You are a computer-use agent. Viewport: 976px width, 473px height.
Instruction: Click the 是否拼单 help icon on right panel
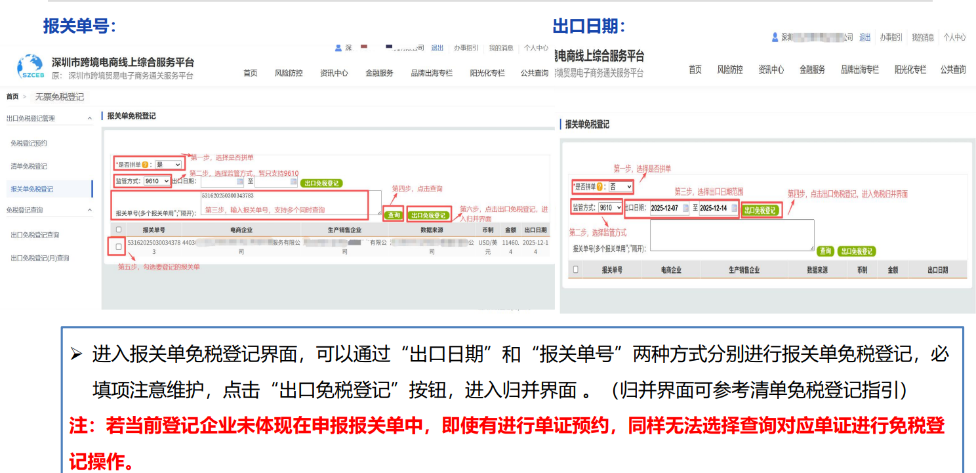(x=600, y=187)
